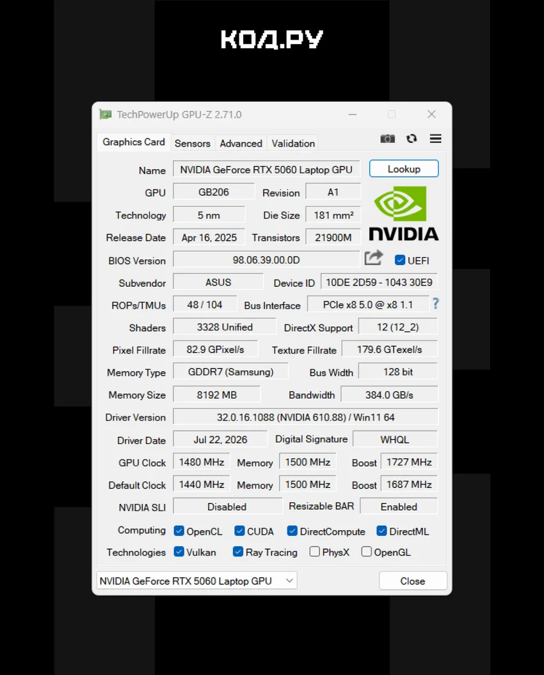Click the BIOS Version field 98.06.39.00.0D
The width and height of the screenshot is (544, 675).
(x=266, y=260)
